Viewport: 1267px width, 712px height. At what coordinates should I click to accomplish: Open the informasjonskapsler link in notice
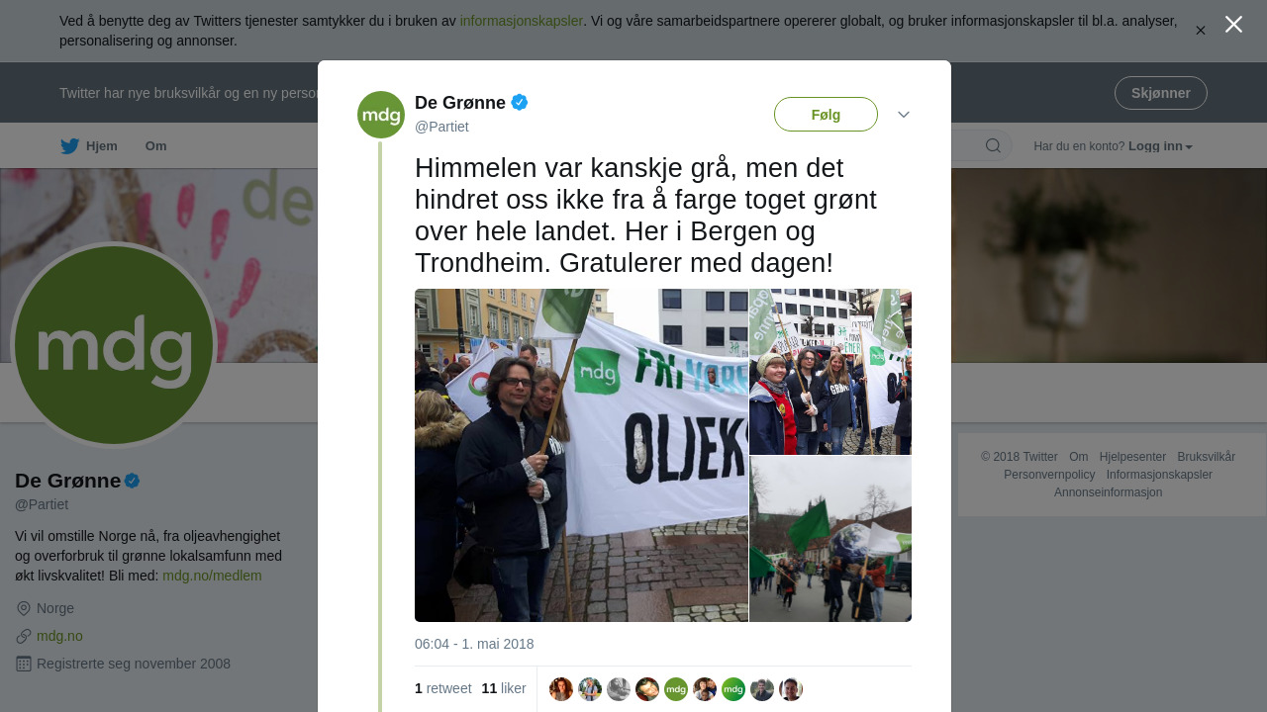click(522, 21)
